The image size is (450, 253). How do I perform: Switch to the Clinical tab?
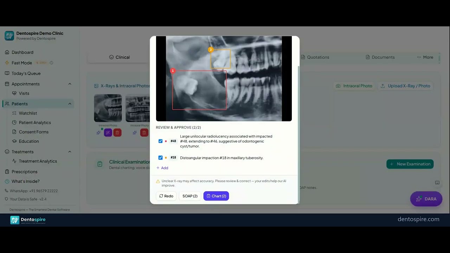[119, 57]
